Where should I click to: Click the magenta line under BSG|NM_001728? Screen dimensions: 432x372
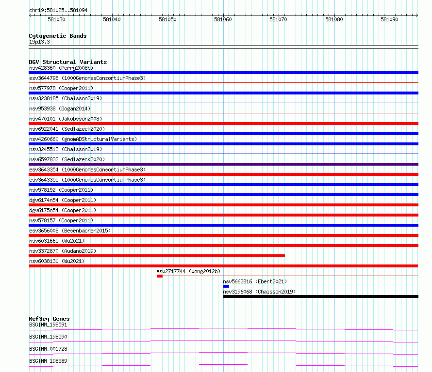pos(223,353)
